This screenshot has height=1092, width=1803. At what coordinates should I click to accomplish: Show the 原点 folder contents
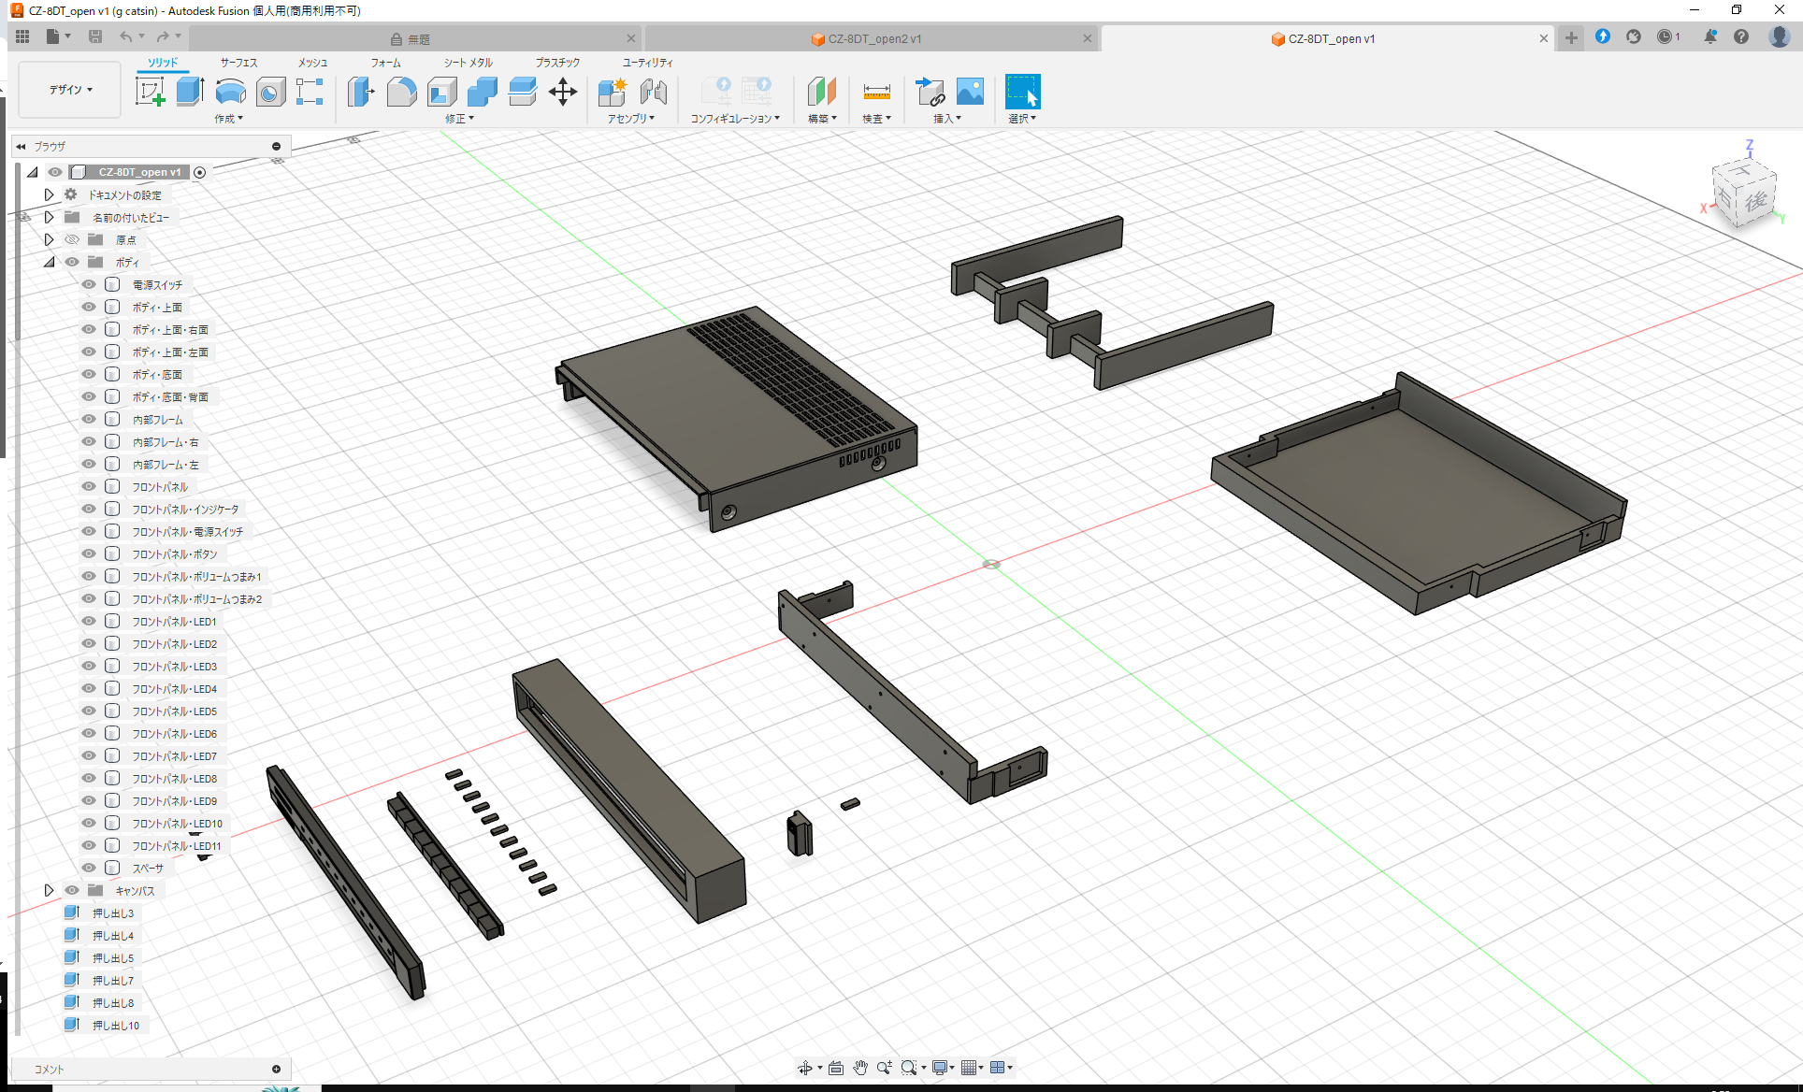[x=49, y=239]
